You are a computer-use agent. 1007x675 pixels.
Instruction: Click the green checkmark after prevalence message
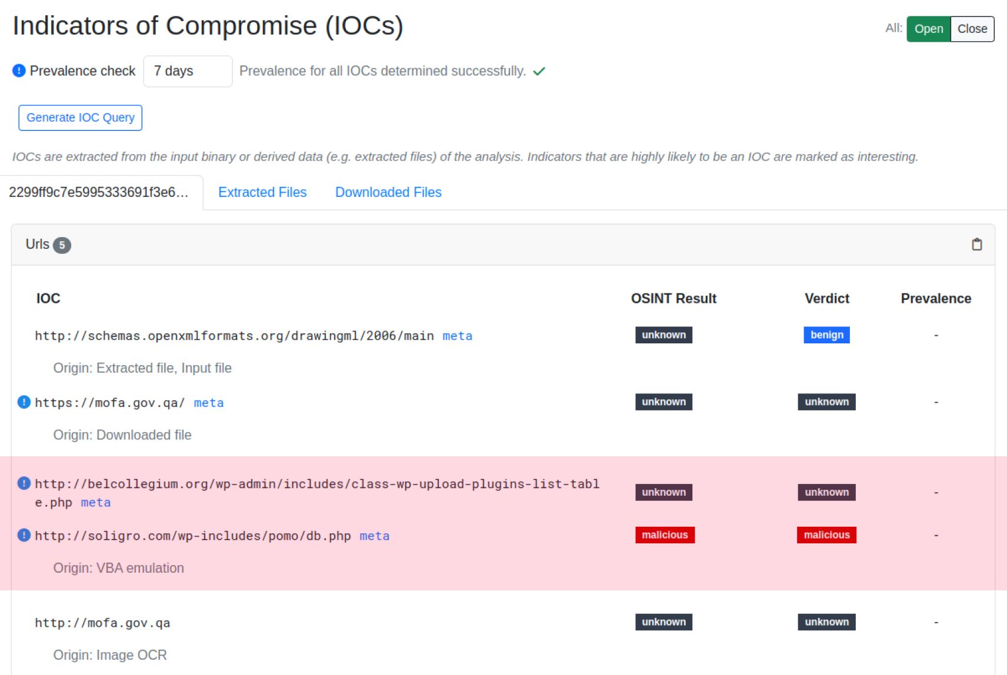pyautogui.click(x=539, y=71)
